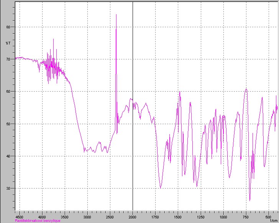Click the 4000 x-axis tick label
The height and width of the screenshot is (223, 279).
click(42, 217)
